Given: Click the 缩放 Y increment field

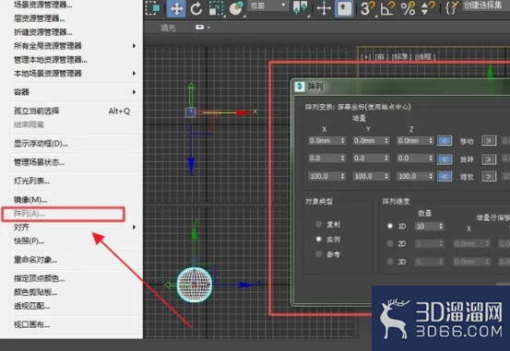Looking at the screenshot, I should click(x=371, y=176).
